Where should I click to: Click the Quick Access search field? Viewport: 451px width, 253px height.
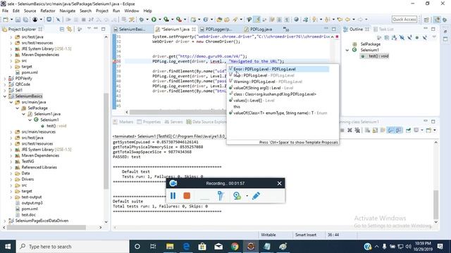pyautogui.click(x=404, y=19)
